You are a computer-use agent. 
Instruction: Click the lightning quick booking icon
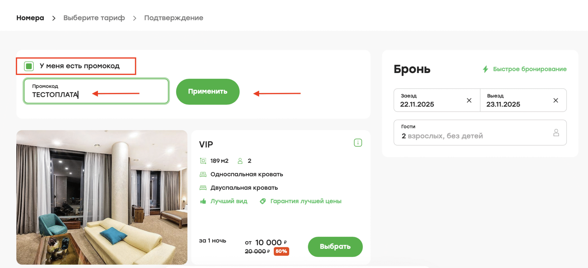485,69
